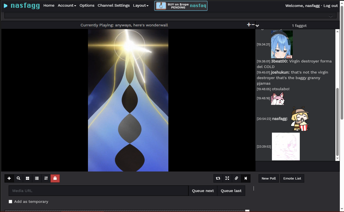Make the video player fullscreen
The image size is (344, 212).
click(227, 178)
